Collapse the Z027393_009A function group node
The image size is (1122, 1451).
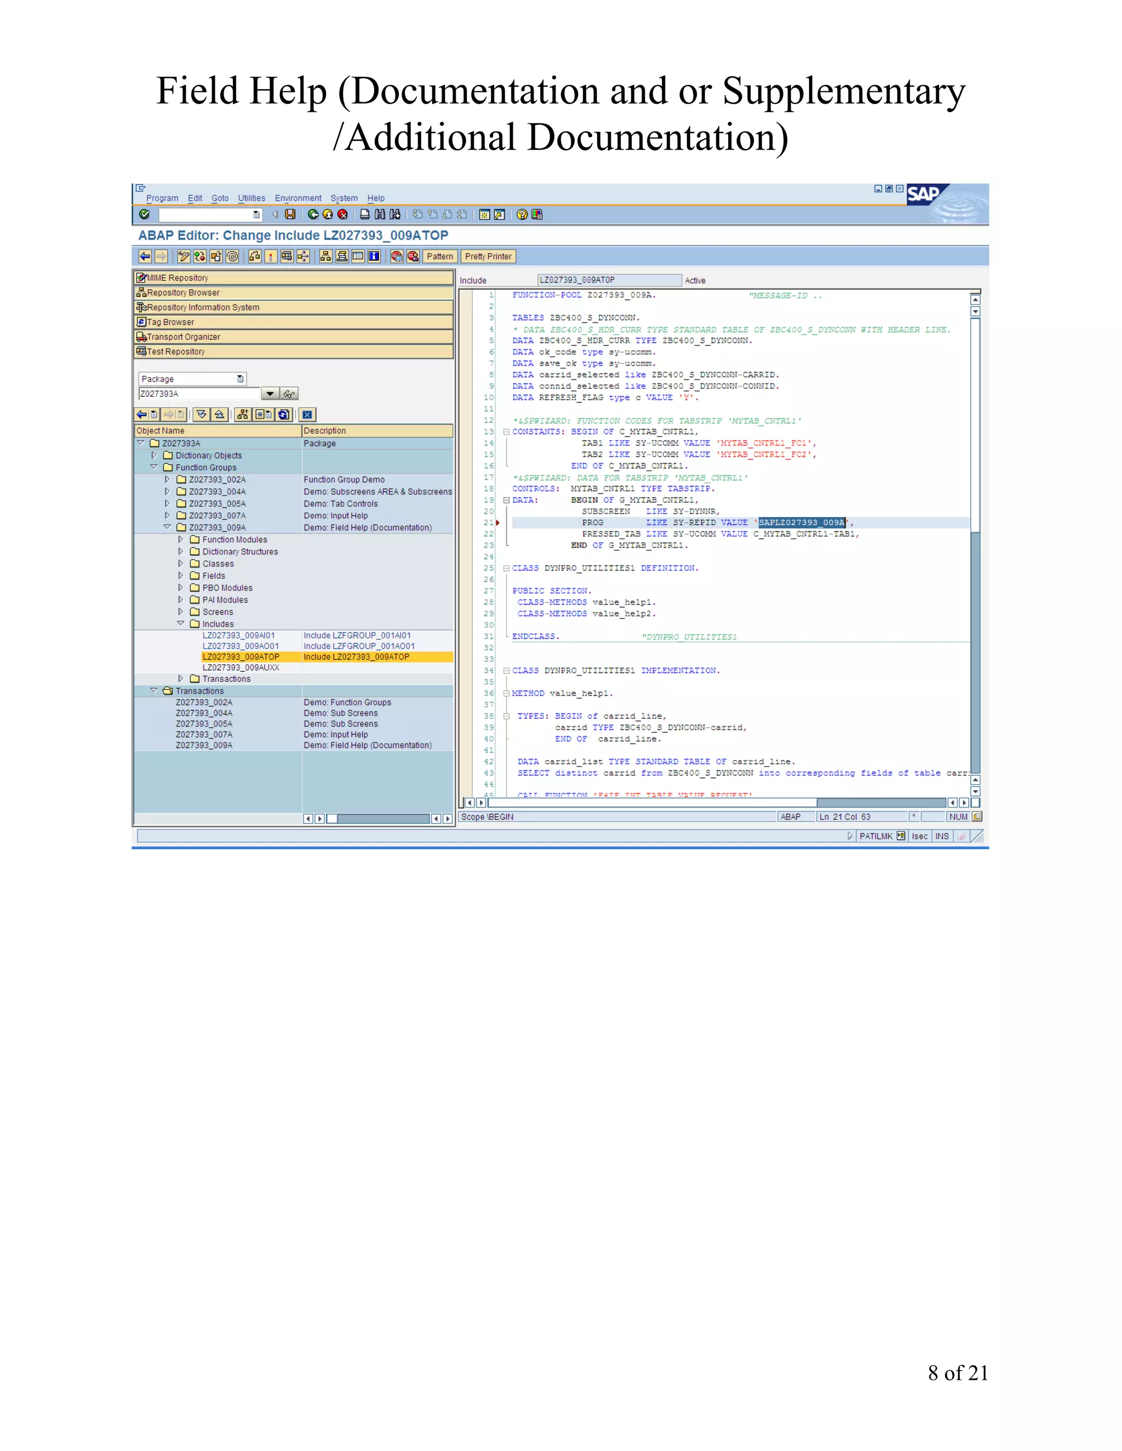click(168, 527)
